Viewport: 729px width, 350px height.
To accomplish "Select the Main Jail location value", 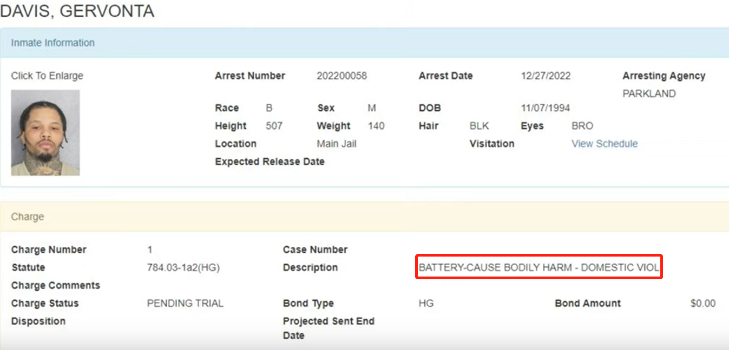I will click(x=337, y=144).
